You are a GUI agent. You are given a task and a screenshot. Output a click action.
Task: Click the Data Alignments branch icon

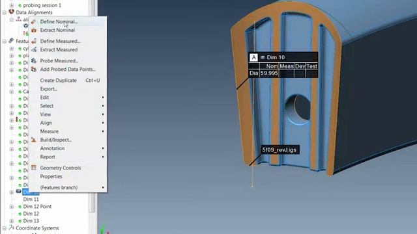coord(11,12)
